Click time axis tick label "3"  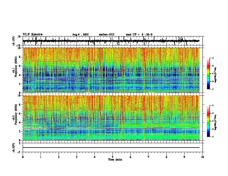[x=77, y=157]
